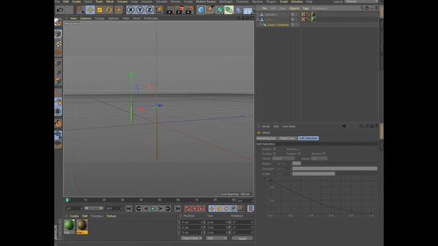Viewport: 438px width, 246px height.
Task: Open the highlighted modeling objects icon
Action: pos(229,10)
